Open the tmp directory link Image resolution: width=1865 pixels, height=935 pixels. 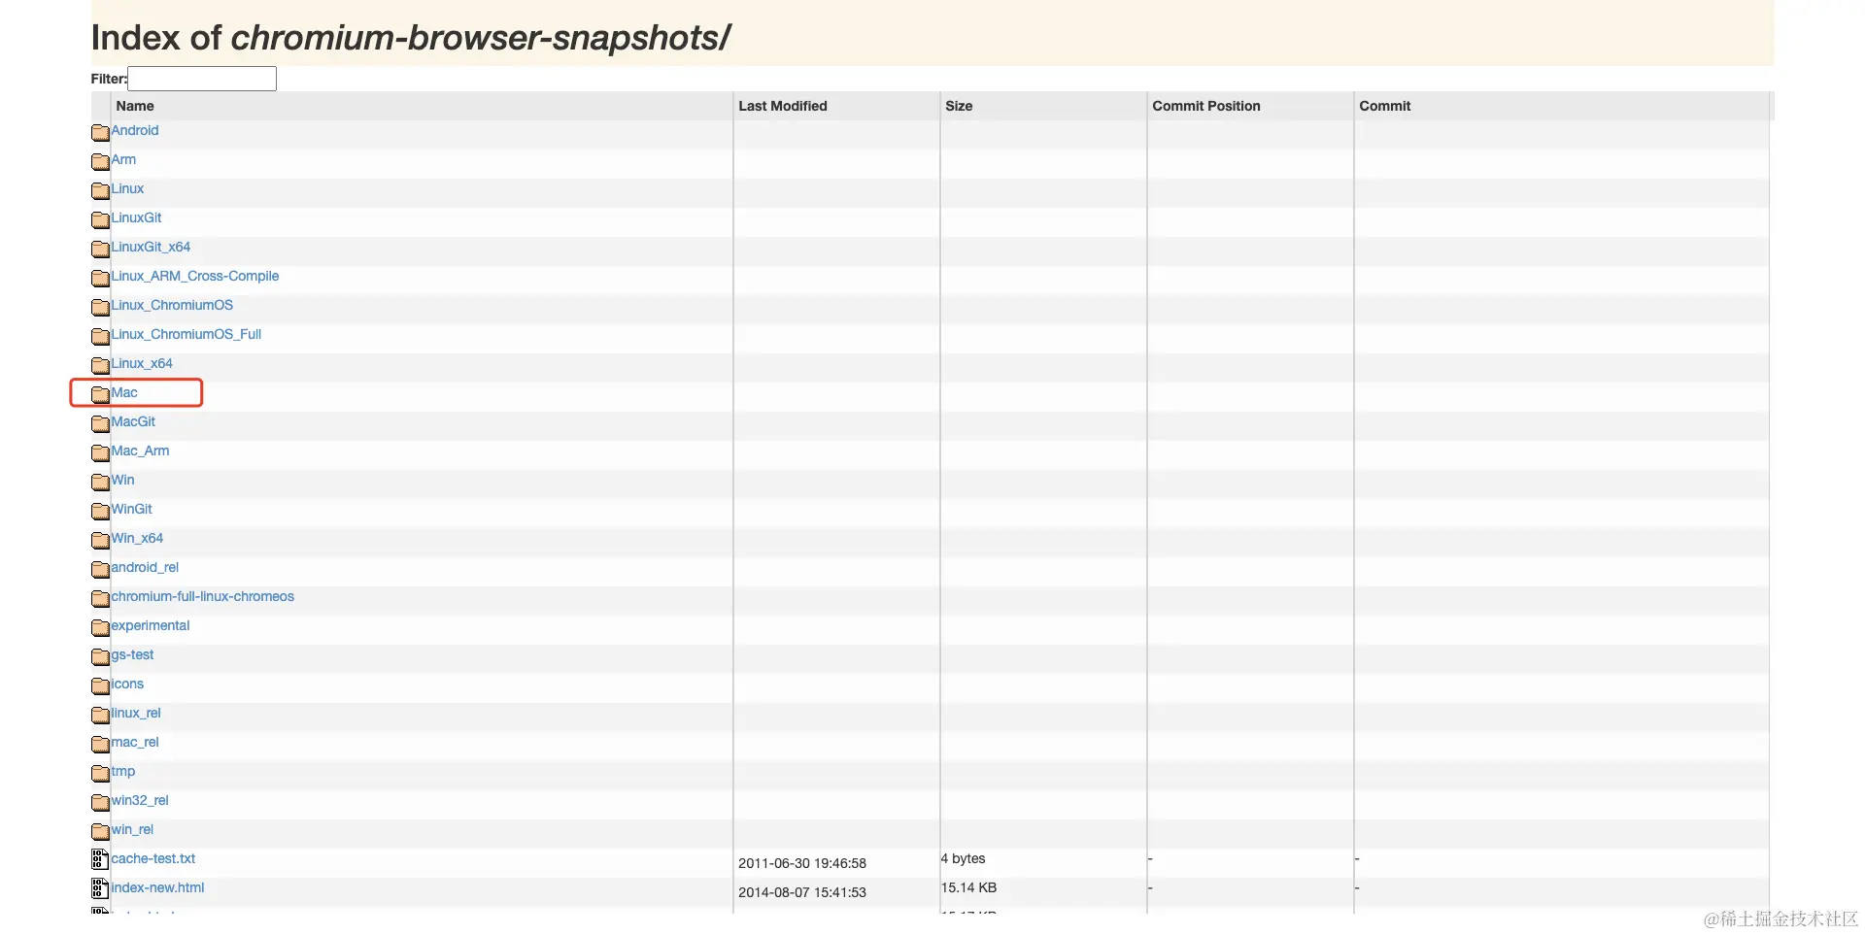click(x=123, y=771)
